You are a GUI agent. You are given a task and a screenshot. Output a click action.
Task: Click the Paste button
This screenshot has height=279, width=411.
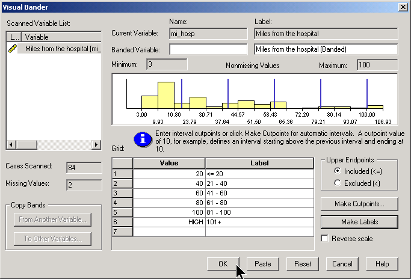click(262, 264)
